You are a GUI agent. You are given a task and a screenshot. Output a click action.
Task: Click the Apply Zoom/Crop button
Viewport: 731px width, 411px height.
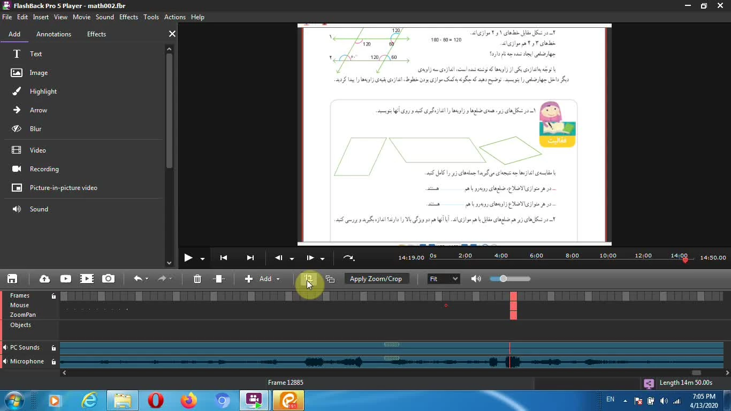[376, 279]
